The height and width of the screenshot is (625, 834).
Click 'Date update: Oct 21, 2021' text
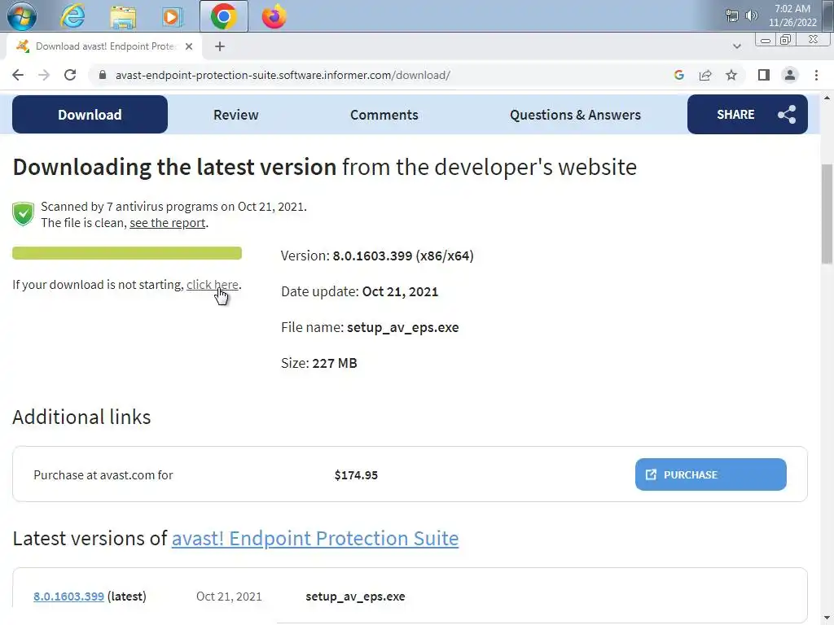coord(359,291)
